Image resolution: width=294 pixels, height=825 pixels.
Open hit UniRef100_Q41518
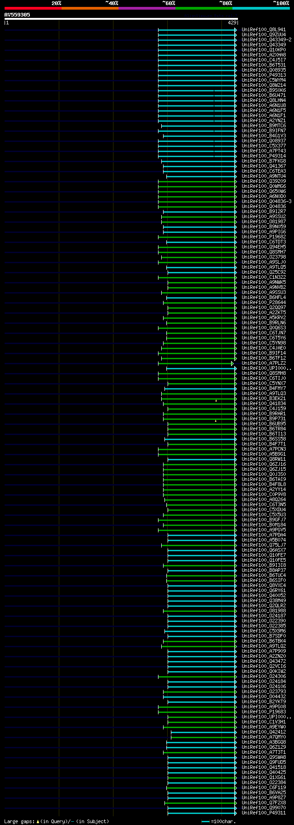(x=264, y=768)
